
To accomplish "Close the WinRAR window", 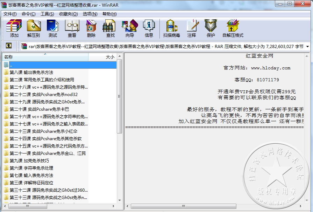I will click(303, 4).
